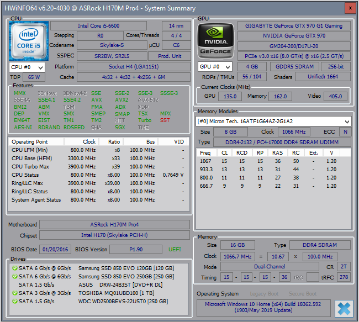This screenshot has width=359, height=322.
Task: Click the VID column header
Action: click(172, 142)
